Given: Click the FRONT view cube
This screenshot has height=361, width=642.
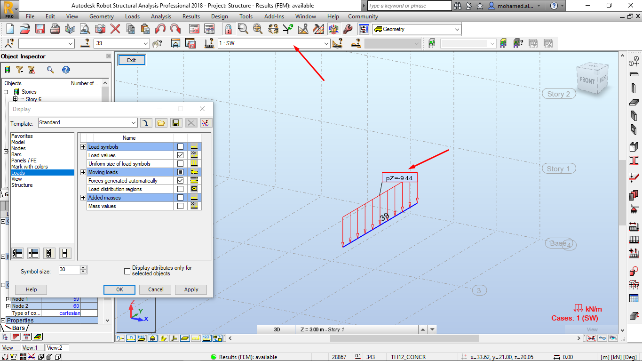Looking at the screenshot, I should 588,80.
